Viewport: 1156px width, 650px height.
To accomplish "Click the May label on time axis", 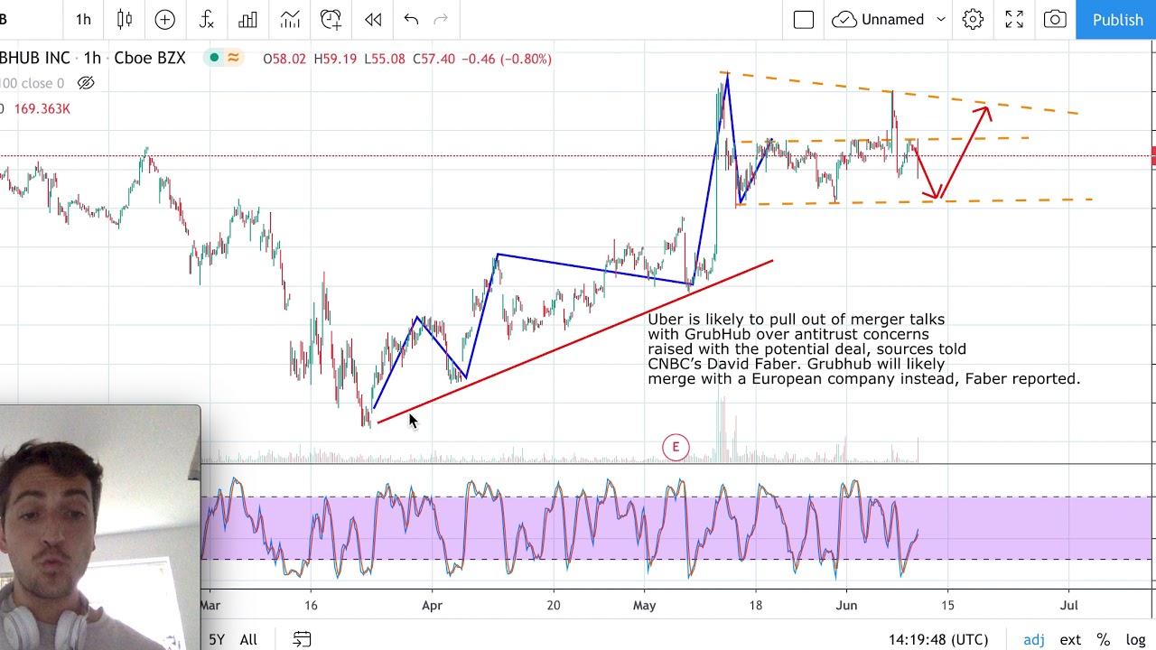I will pyautogui.click(x=644, y=605).
